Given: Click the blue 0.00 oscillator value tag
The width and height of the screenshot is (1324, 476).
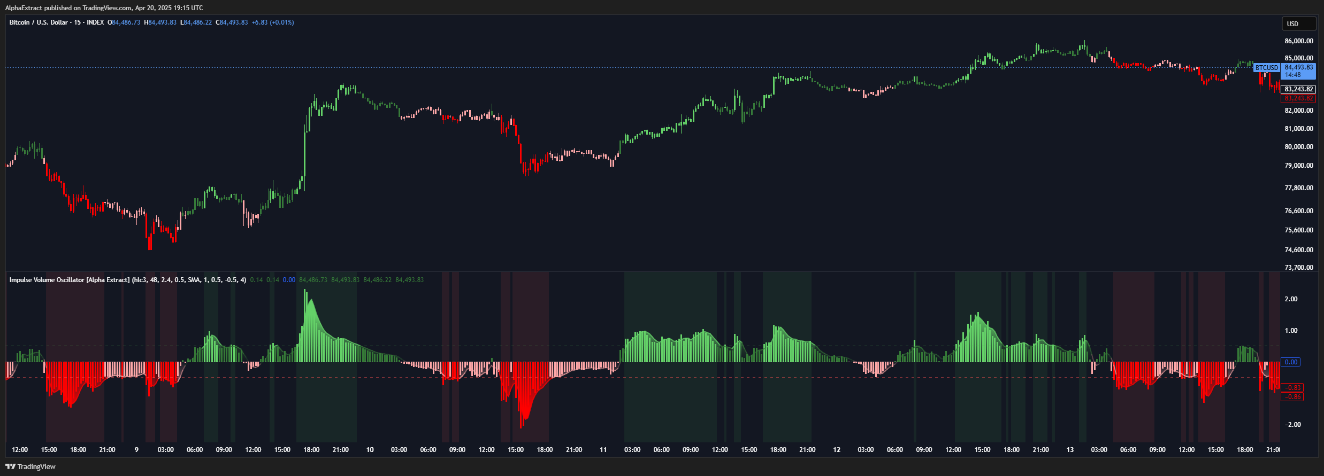Looking at the screenshot, I should [x=1291, y=362].
